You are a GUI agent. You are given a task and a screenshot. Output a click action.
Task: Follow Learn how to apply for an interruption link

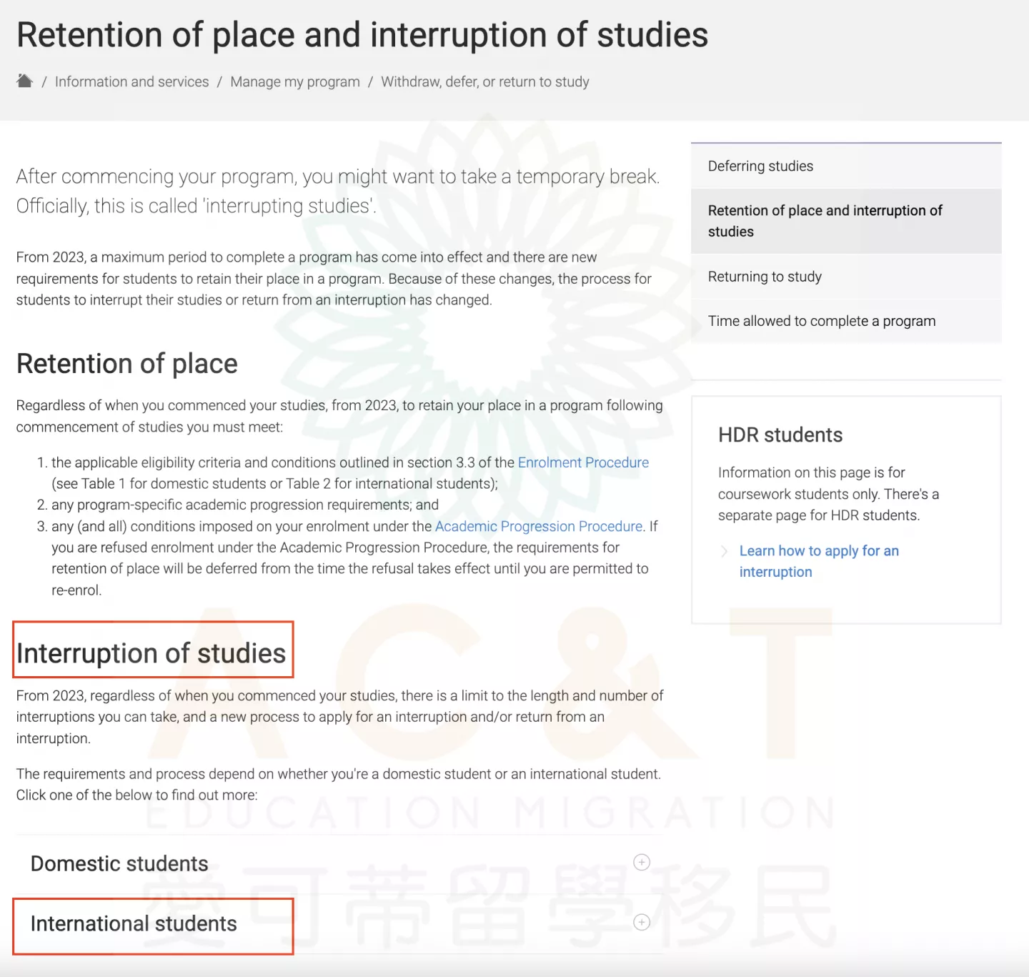pos(819,561)
